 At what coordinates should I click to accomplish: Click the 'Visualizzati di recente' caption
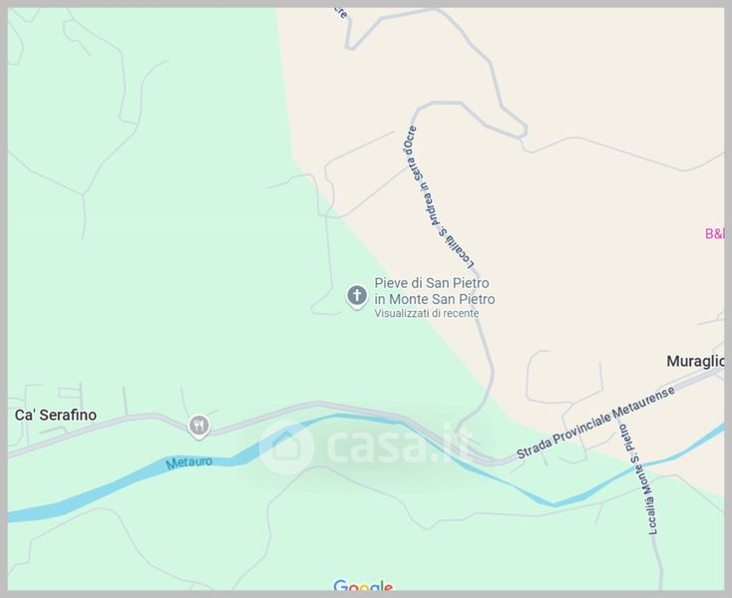click(427, 313)
